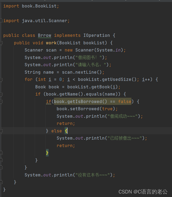Click 'String name' variable declaration
Image resolution: width=172 pixels, height=197 pixels.
[x=39, y=72]
